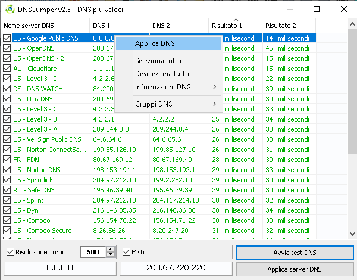Viewport: 357px width, 280px height.
Task: Sort by DNS 1 column header
Action: (120, 26)
